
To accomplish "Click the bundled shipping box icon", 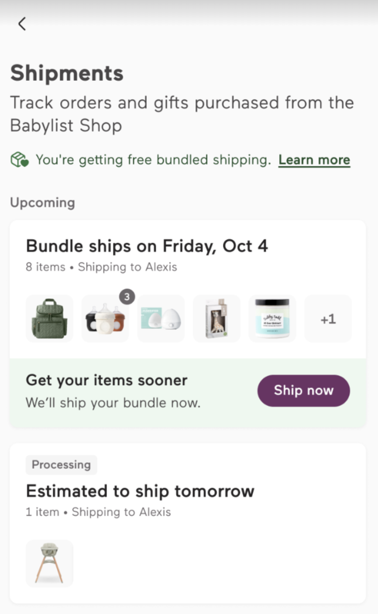I will [x=19, y=160].
